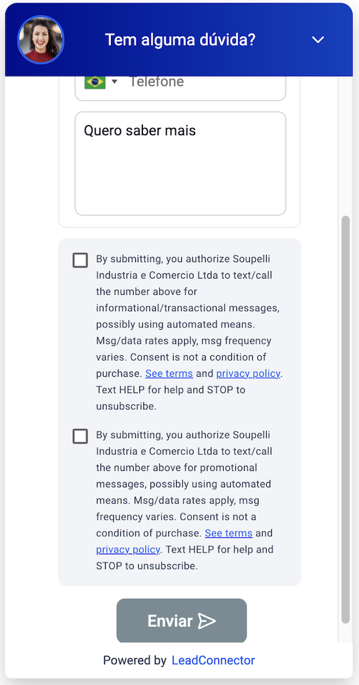Check the informational/transactional messages consent box
The width and height of the screenshot is (359, 685).
80,260
